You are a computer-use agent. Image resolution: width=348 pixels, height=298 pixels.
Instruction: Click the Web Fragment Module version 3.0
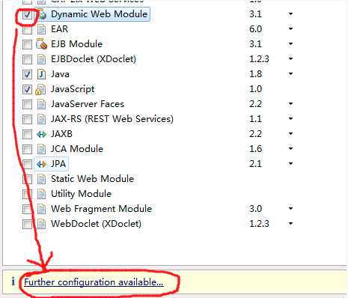255,209
